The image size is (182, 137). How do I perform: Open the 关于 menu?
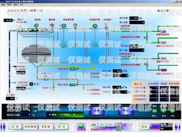coord(22,5)
